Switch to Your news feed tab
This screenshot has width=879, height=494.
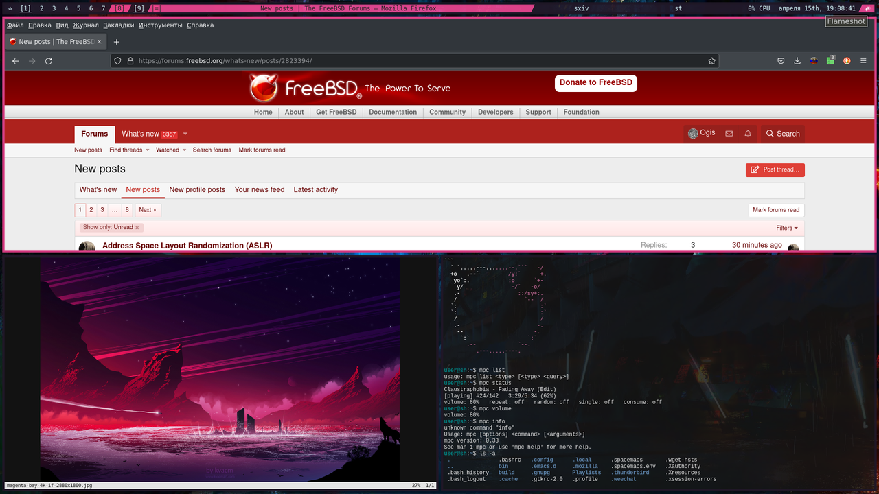click(260, 190)
